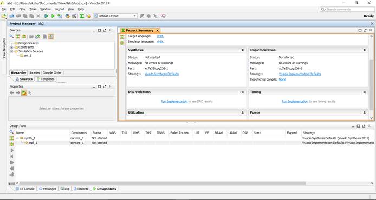Image resolution: width=376 pixels, height=200 pixels.
Task: Click the Add Sources icon in Sources panel
Action: pyautogui.click(x=37, y=36)
